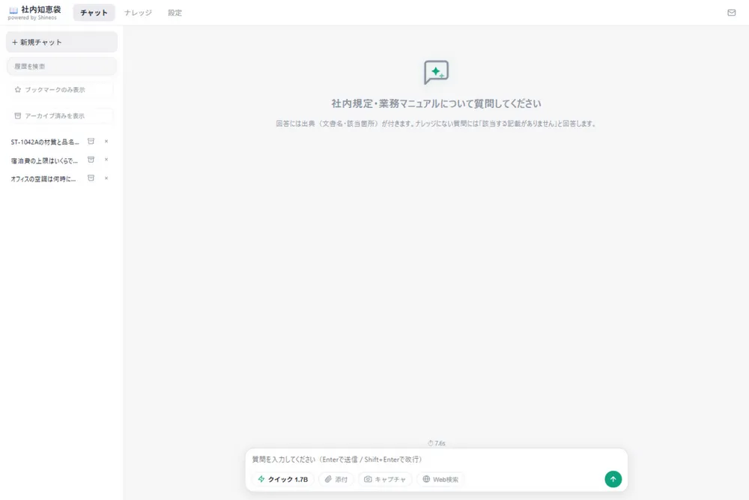
Task: Delete the ST-1042A chat entry
Action: [106, 142]
